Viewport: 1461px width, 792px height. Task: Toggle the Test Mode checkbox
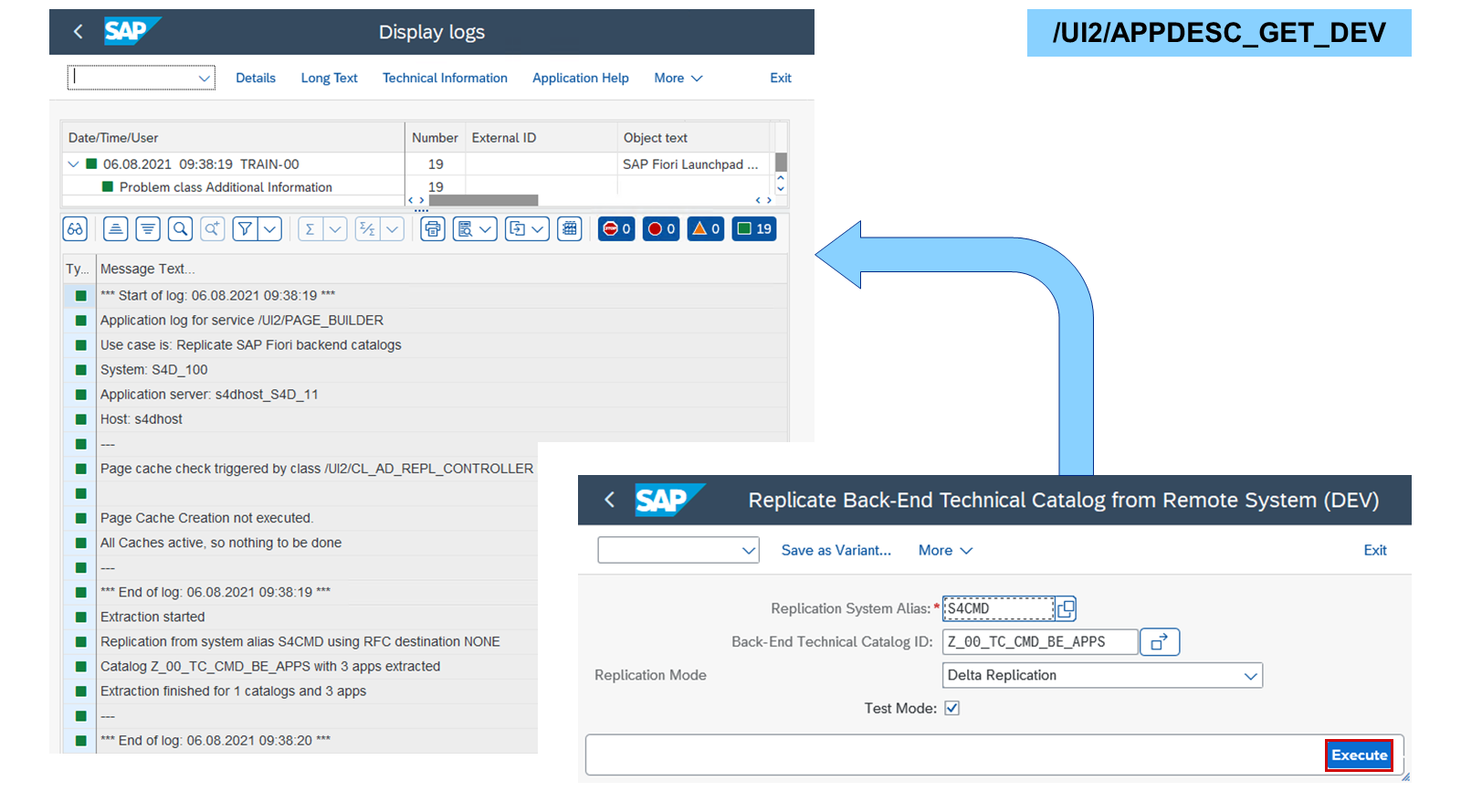click(x=951, y=708)
